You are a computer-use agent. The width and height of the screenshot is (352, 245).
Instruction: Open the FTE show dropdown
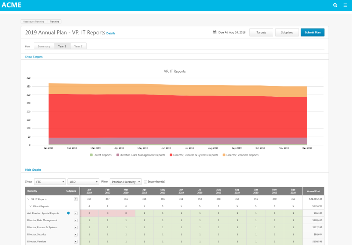point(50,181)
